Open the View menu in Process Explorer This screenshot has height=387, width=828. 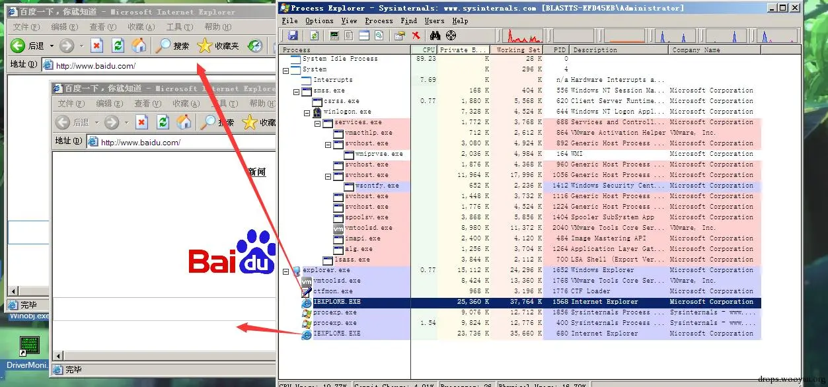(x=350, y=20)
